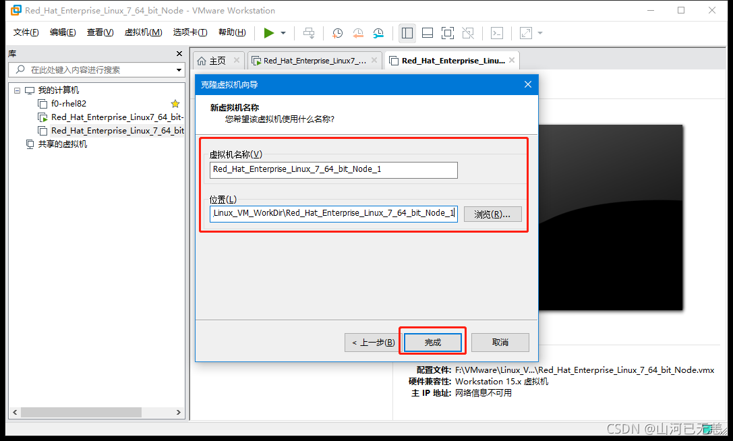733x441 pixels.
Task: Open the snapshot manager icon
Action: tap(378, 33)
